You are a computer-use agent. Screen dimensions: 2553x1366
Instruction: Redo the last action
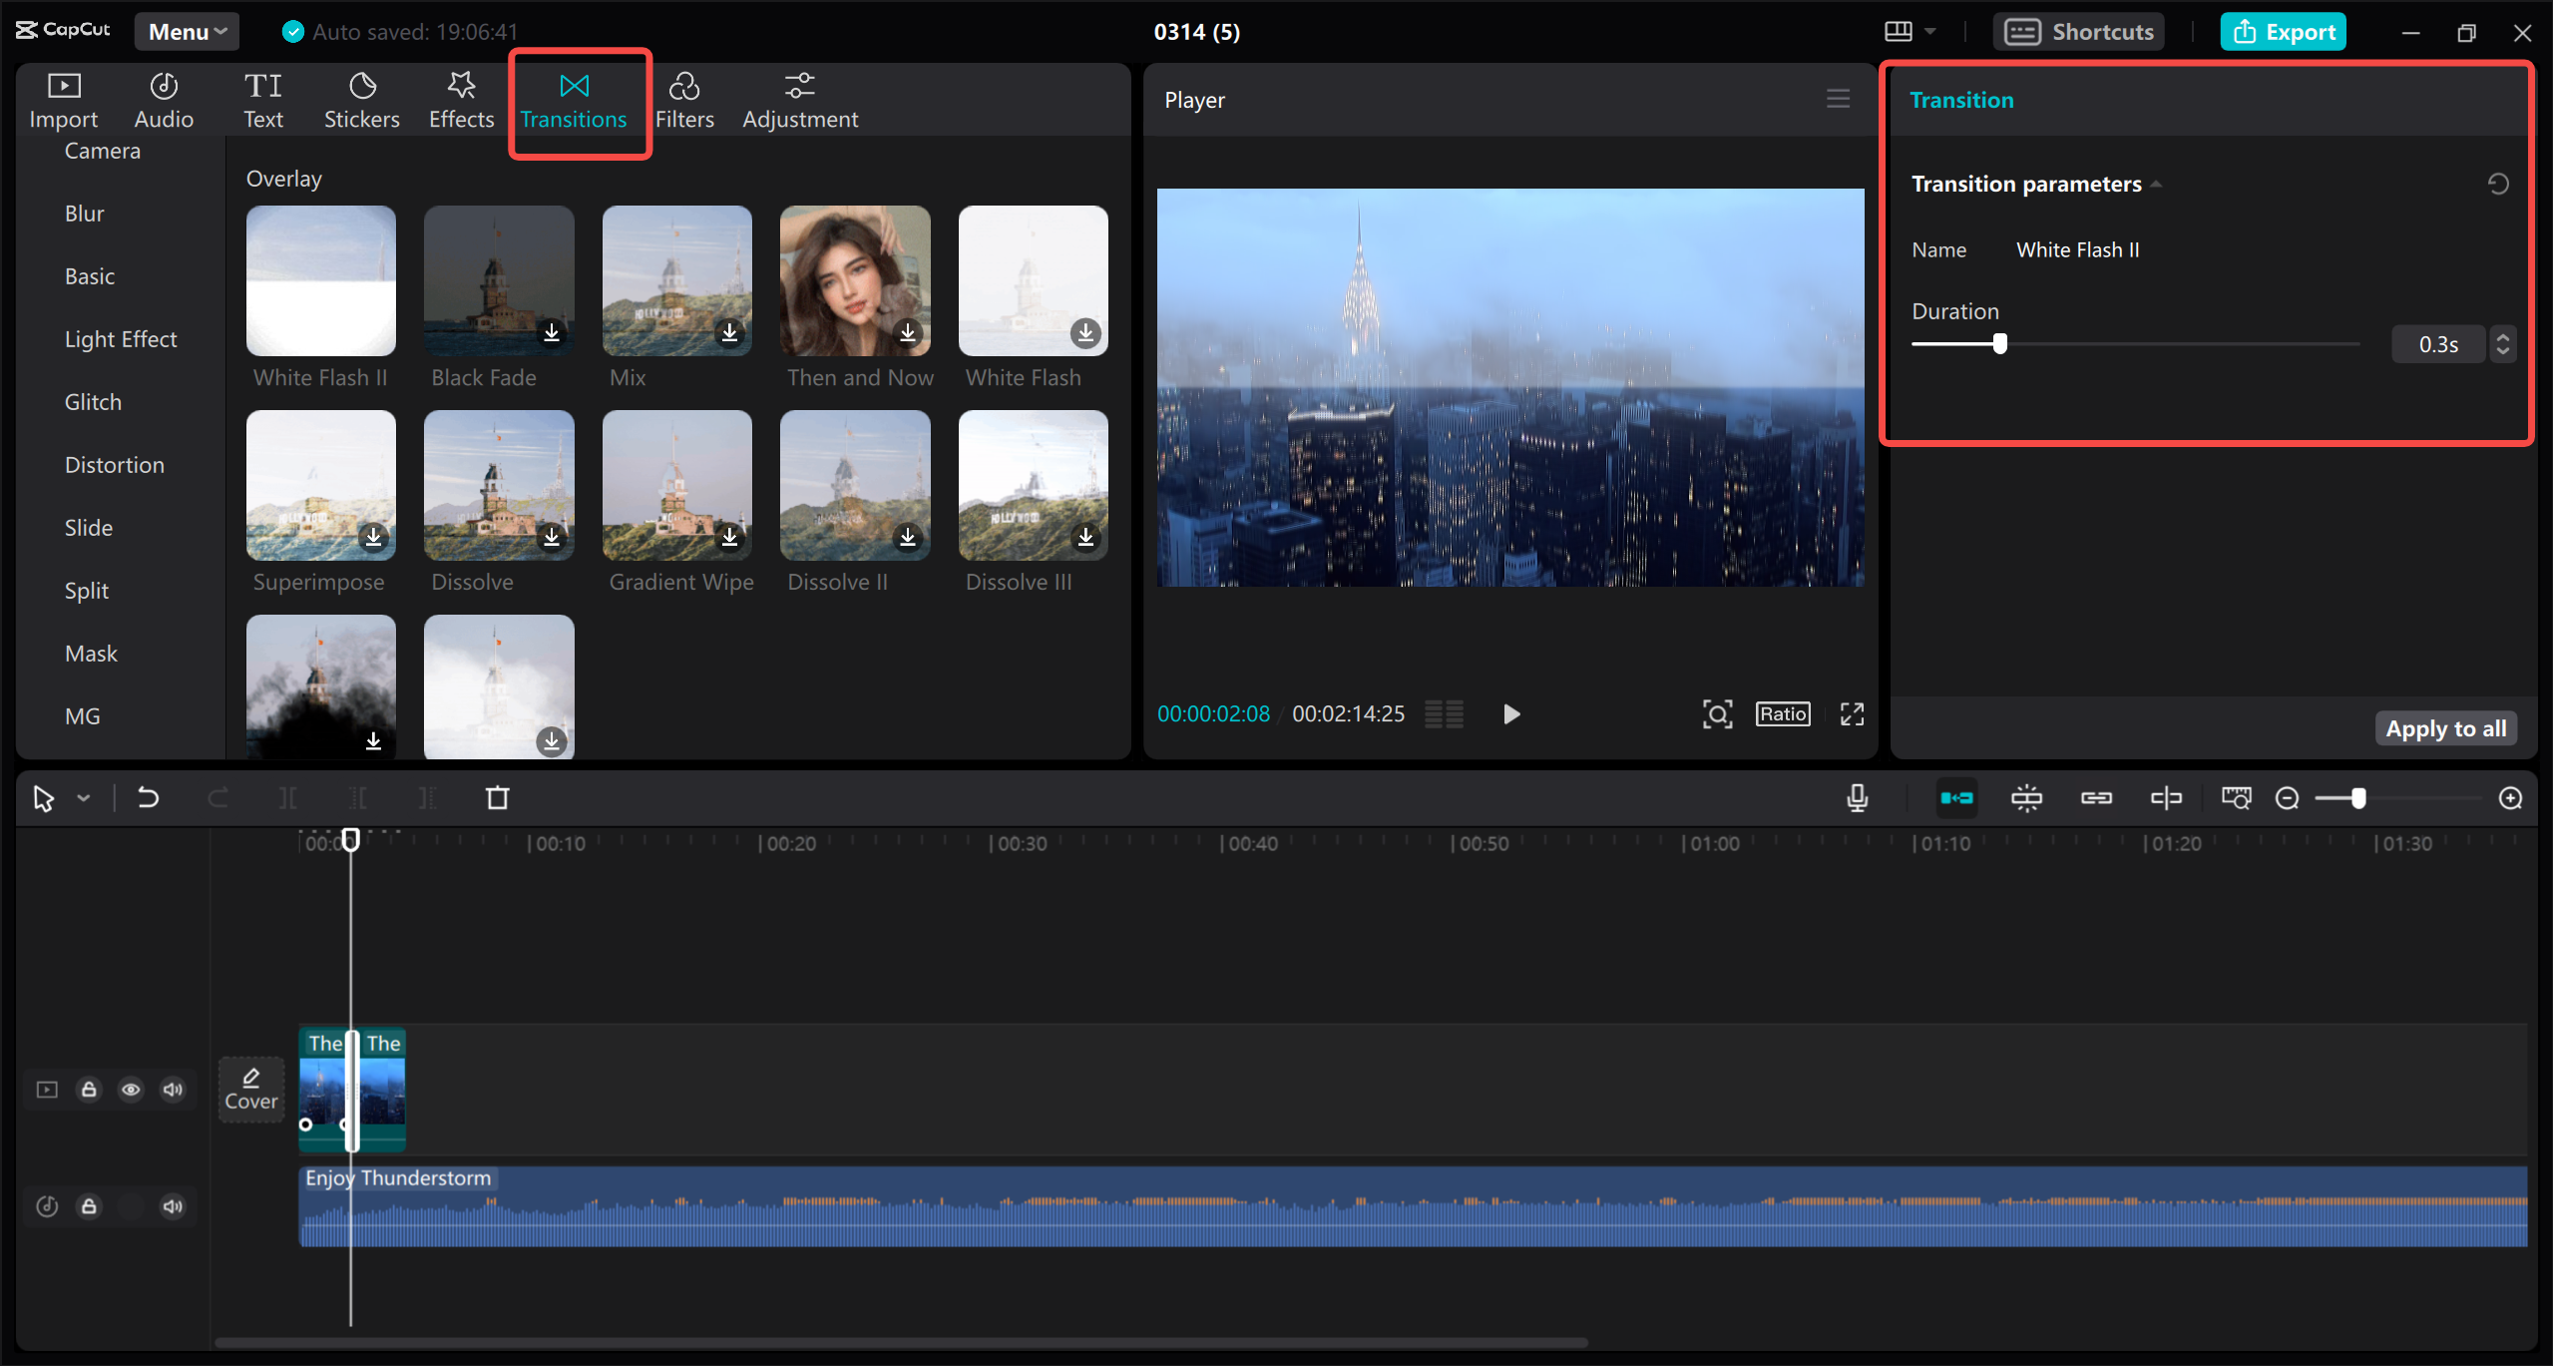coord(217,797)
